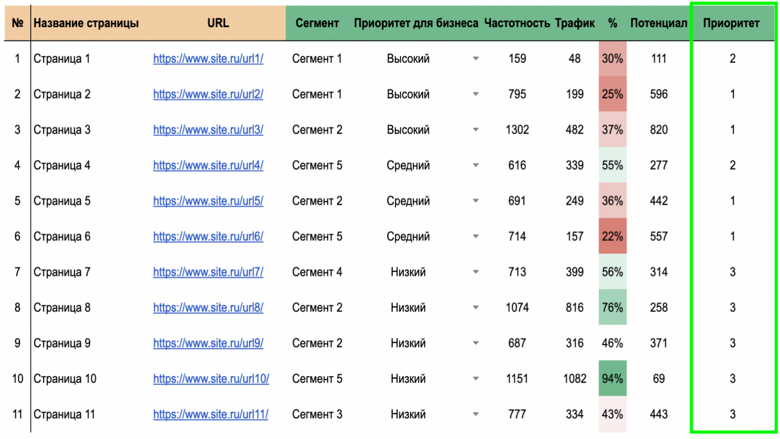Viewport: 780px width, 439px height.
Task: Open link to url10 page
Action: click(x=211, y=379)
